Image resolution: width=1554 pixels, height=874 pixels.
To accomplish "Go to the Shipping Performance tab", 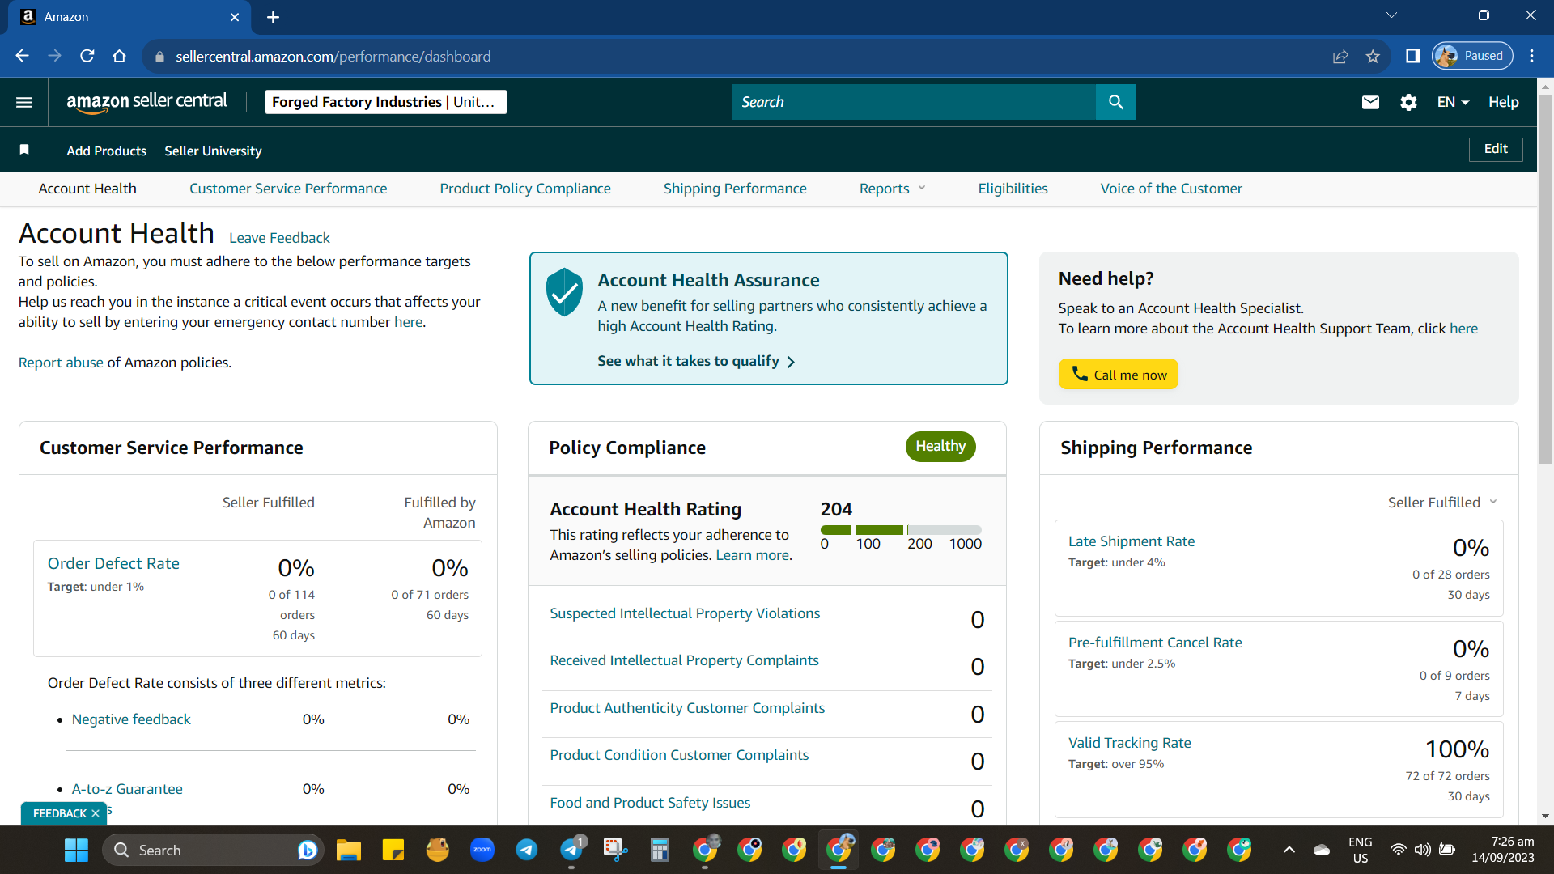I will (735, 189).
